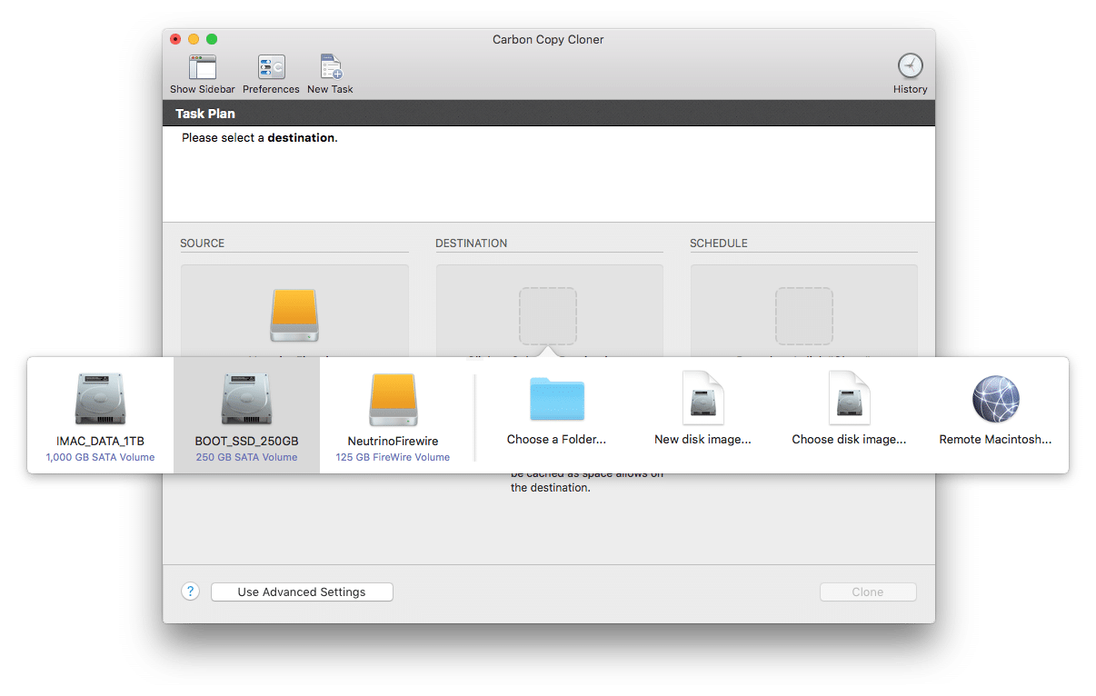Viewport: 1096px width, 696px height.
Task: Click New disk image option
Action: (702, 401)
